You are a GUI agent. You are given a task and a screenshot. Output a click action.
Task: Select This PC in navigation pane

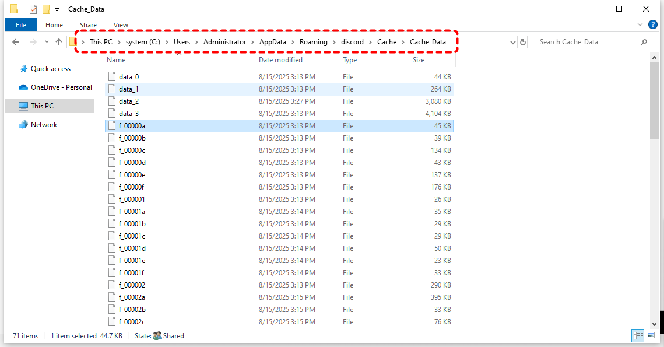(x=50, y=106)
